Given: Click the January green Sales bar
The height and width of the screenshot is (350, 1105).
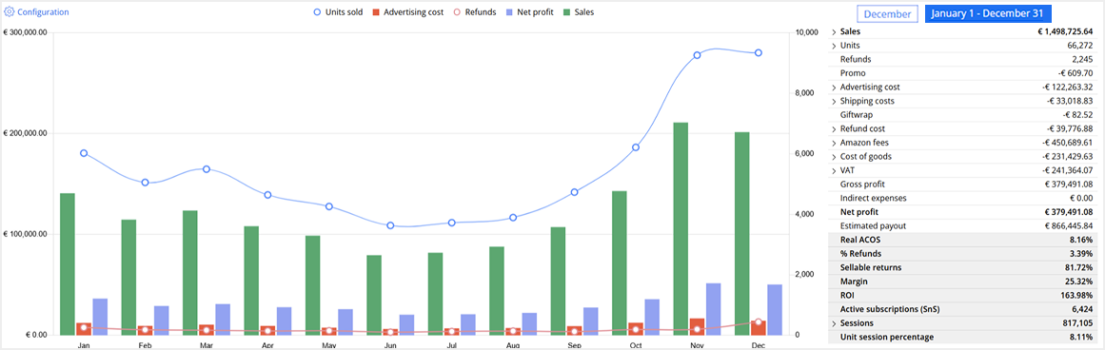Looking at the screenshot, I should (x=68, y=264).
